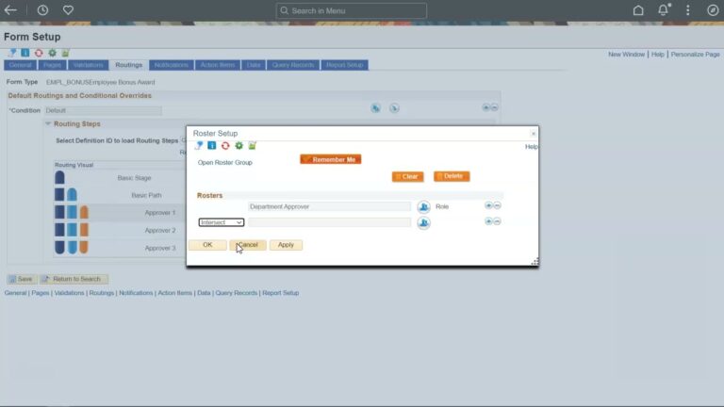Go to Home via the house icon
The height and width of the screenshot is (407, 724).
point(638,10)
